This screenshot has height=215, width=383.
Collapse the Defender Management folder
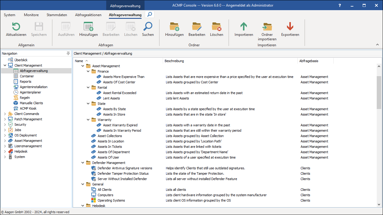coord(83,163)
